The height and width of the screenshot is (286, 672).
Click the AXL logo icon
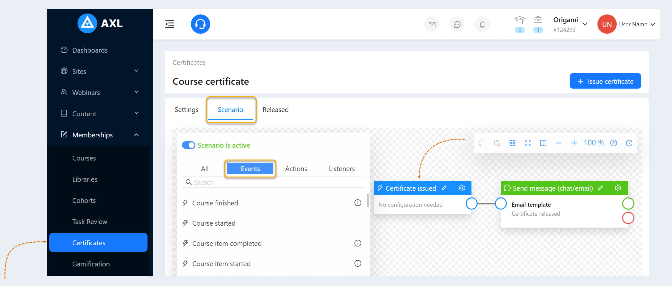(x=87, y=23)
